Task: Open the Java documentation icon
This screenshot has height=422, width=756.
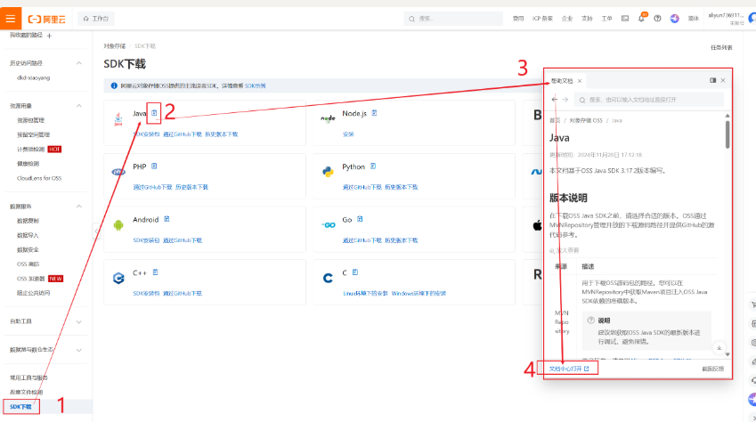Action: (154, 113)
